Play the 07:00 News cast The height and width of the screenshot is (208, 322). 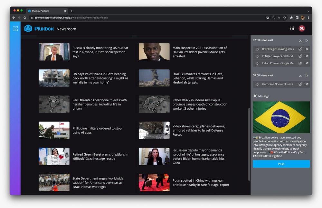(x=307, y=41)
